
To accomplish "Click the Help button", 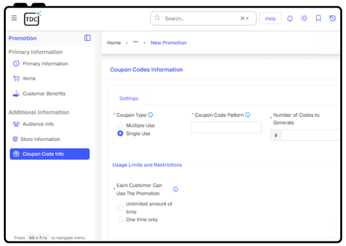I will point(270,19).
